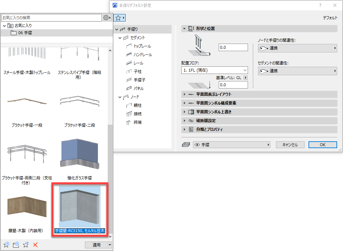Click the 適用 apply button
The width and height of the screenshot is (343, 251).
pyautogui.click(x=96, y=245)
